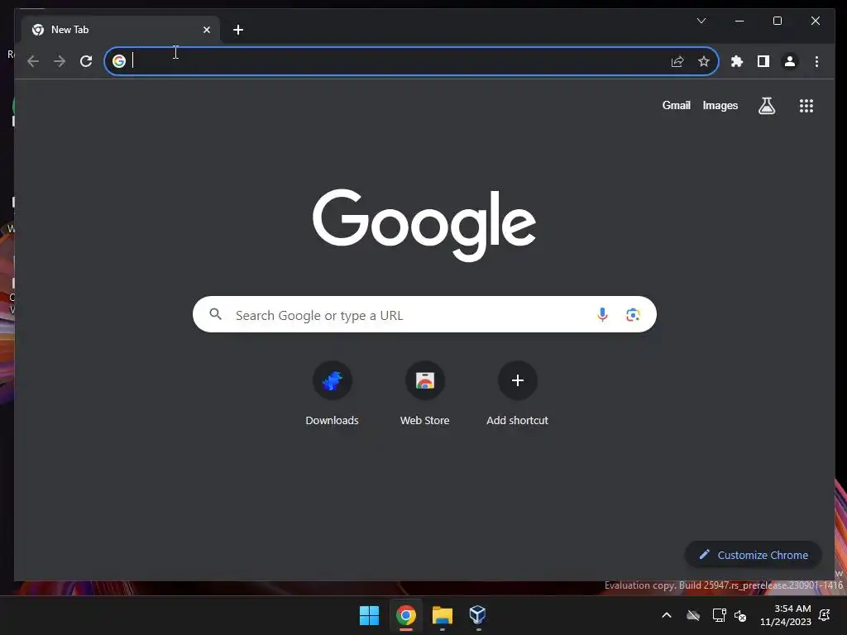Open the Google apps grid
The image size is (847, 635).
click(x=806, y=106)
